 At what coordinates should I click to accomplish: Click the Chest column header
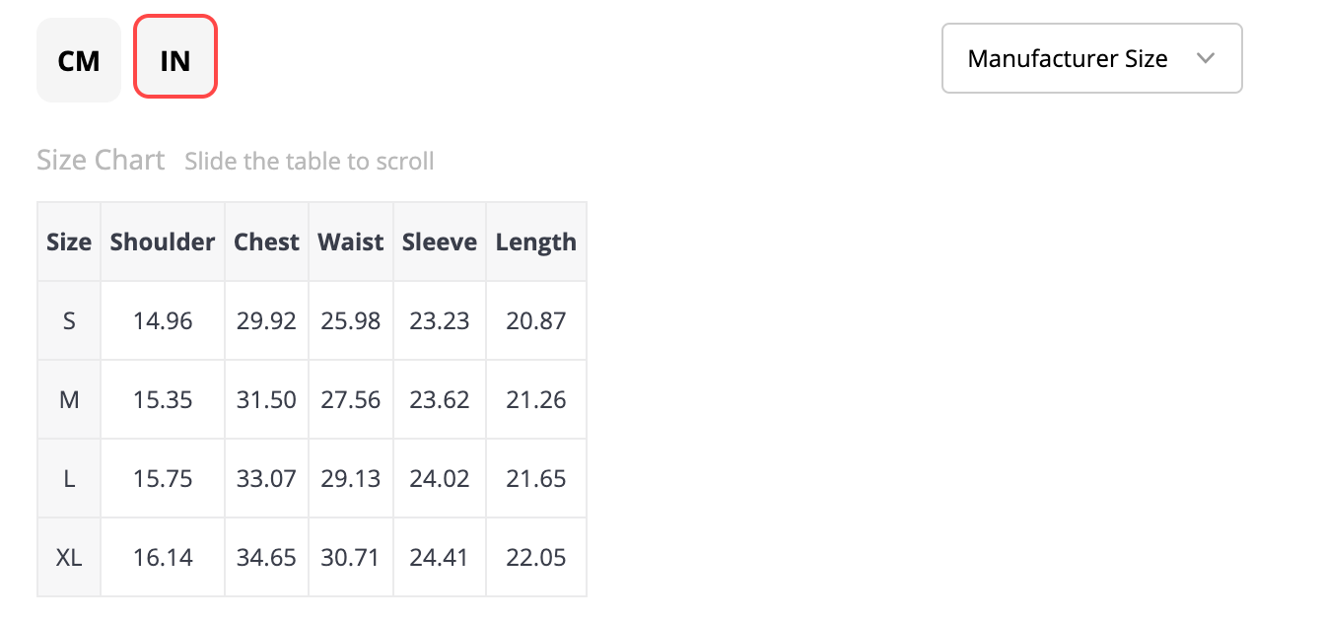coord(266,241)
